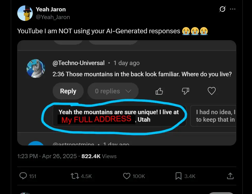Thumbs up the Techno-Universal comment
Image resolution: width=252 pixels, height=194 pixels.
tap(159, 91)
